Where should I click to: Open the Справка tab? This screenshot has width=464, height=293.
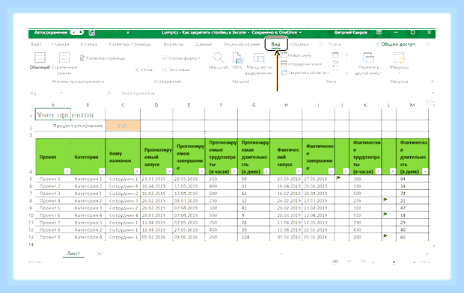[299, 44]
